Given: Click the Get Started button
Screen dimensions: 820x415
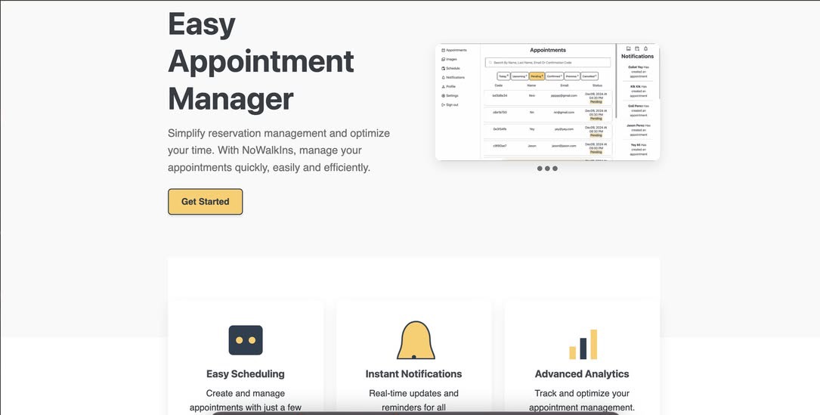Looking at the screenshot, I should coord(205,202).
